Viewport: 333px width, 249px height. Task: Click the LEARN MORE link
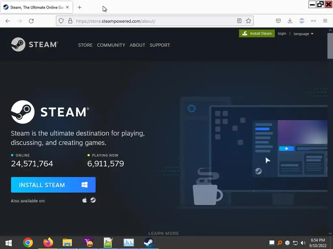[164, 233]
